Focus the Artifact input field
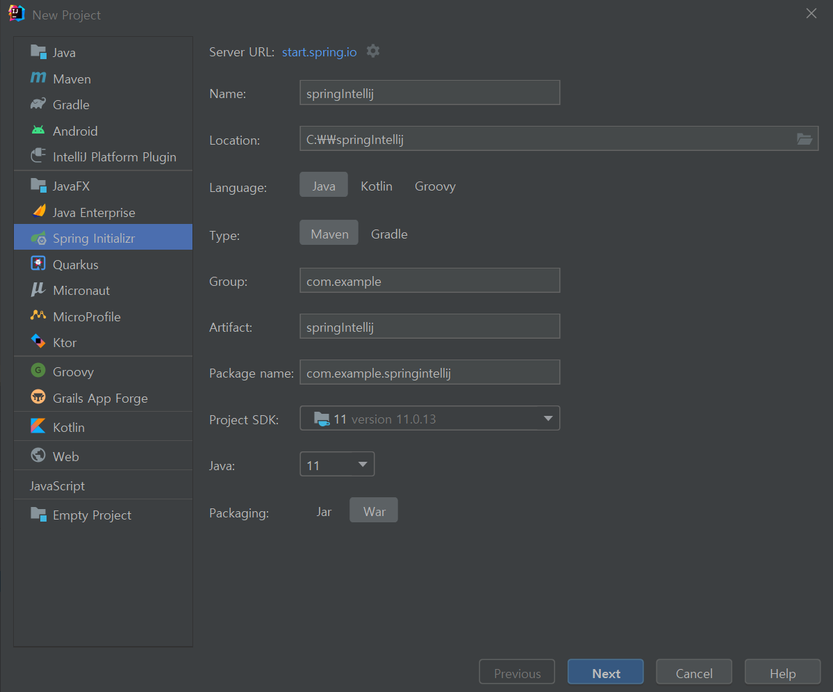Image resolution: width=833 pixels, height=692 pixels. coord(430,326)
